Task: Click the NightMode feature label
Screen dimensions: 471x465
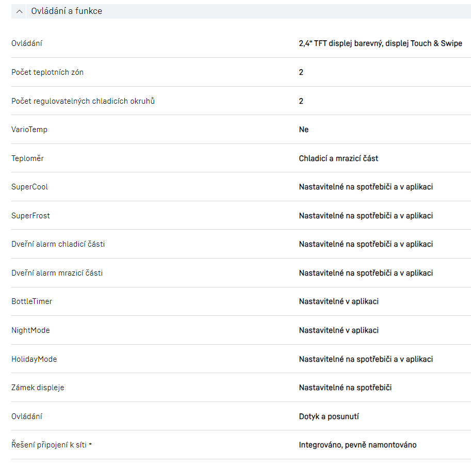Action: 30,330
